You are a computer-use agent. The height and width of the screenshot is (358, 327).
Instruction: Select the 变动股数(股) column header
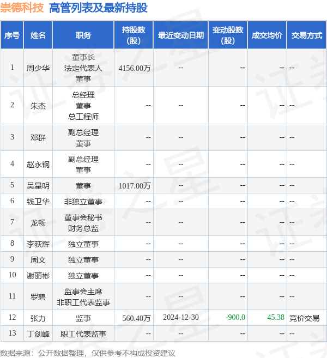tap(228, 35)
